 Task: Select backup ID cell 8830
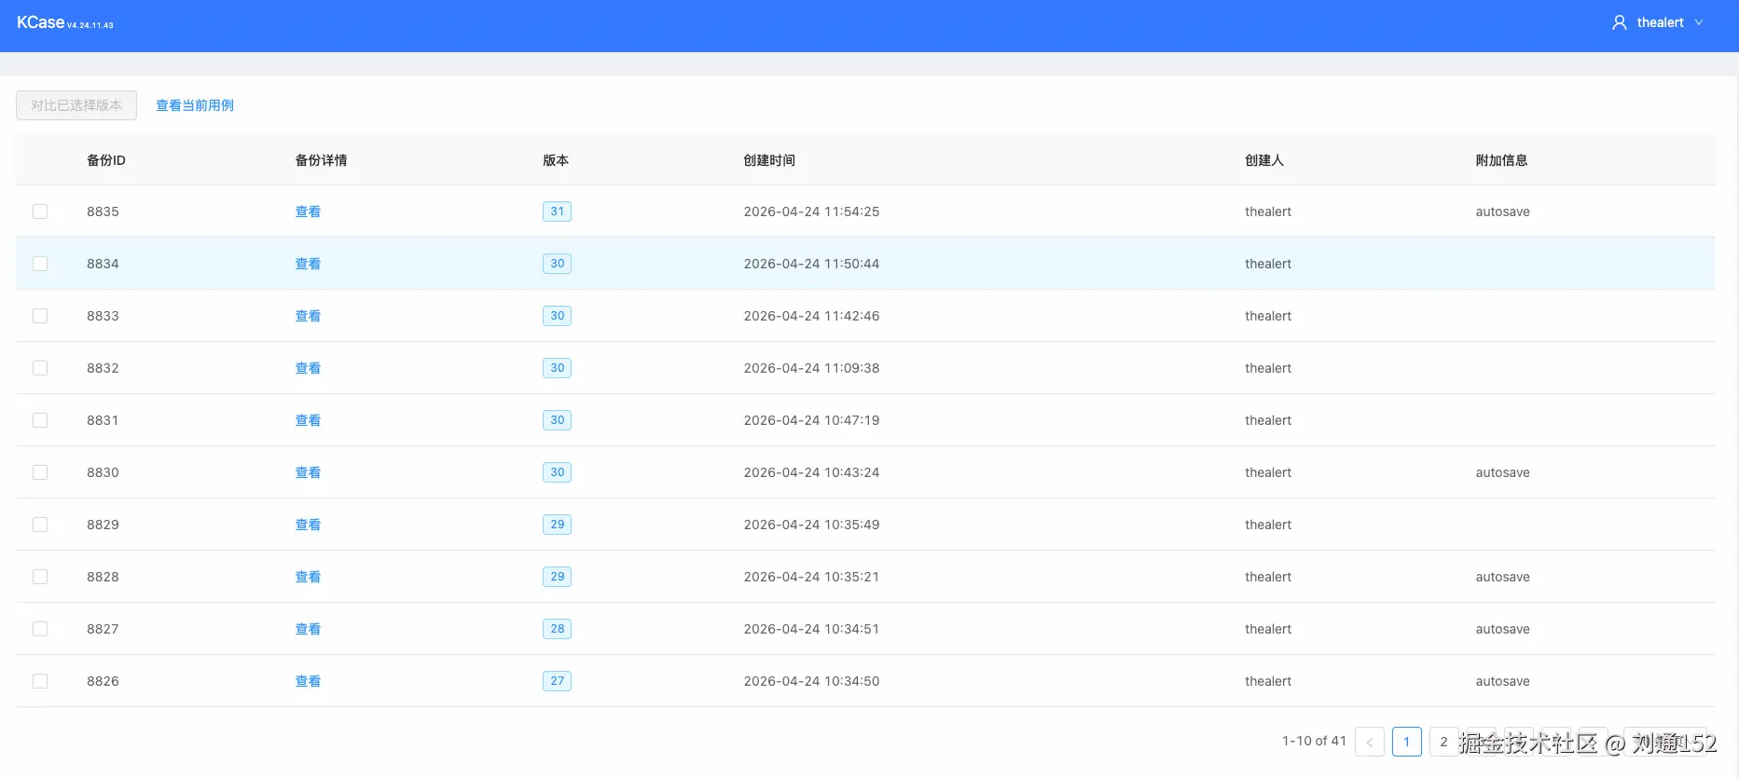click(x=103, y=472)
